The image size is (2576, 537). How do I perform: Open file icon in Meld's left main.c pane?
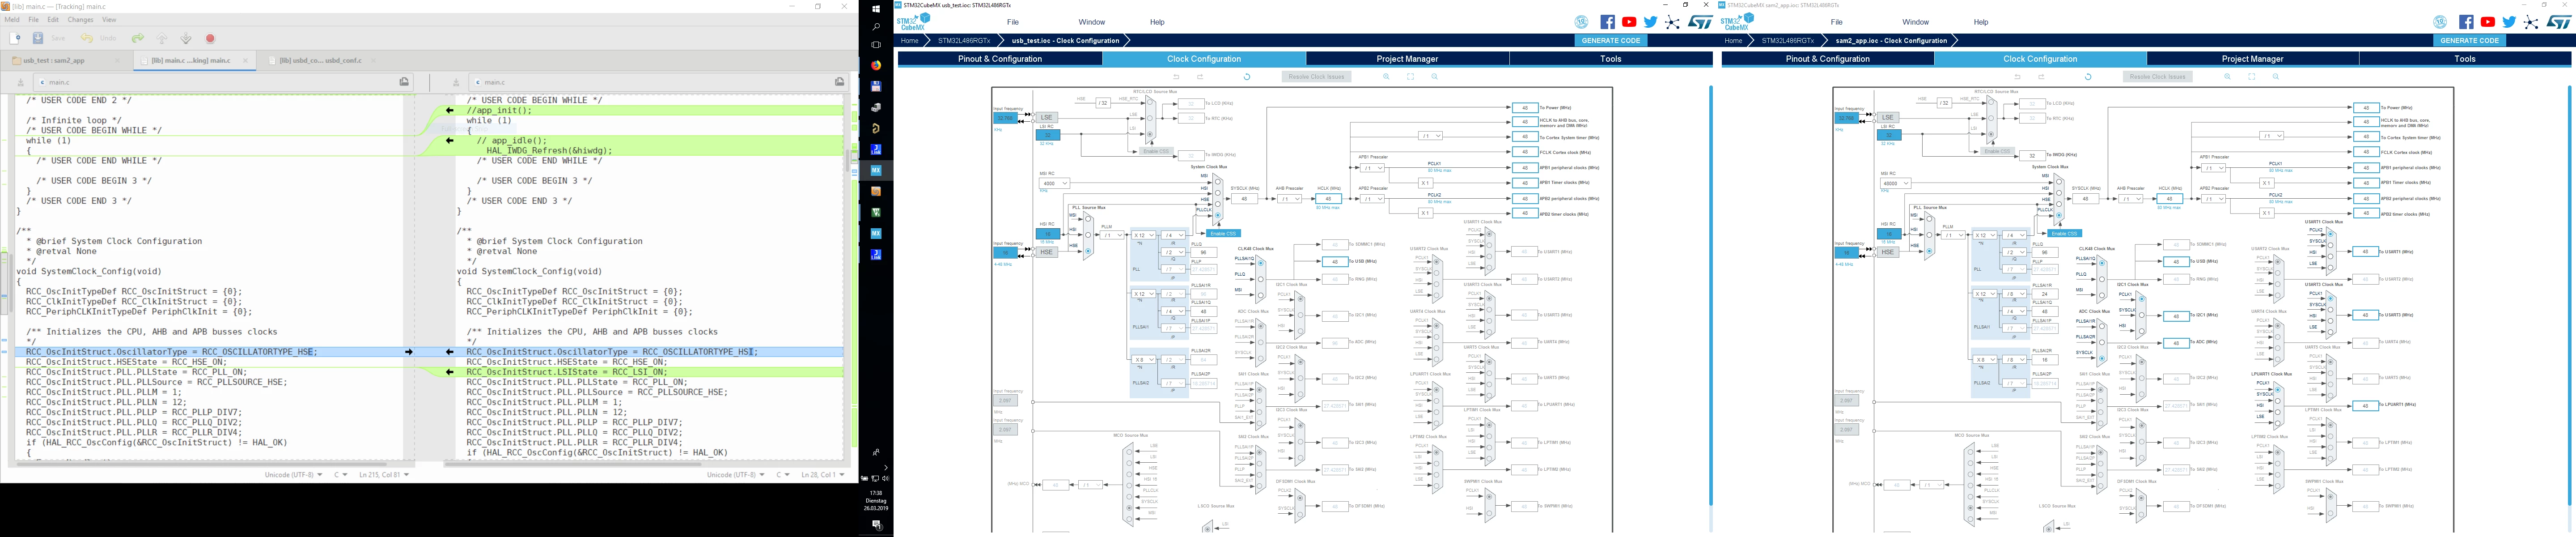[404, 82]
